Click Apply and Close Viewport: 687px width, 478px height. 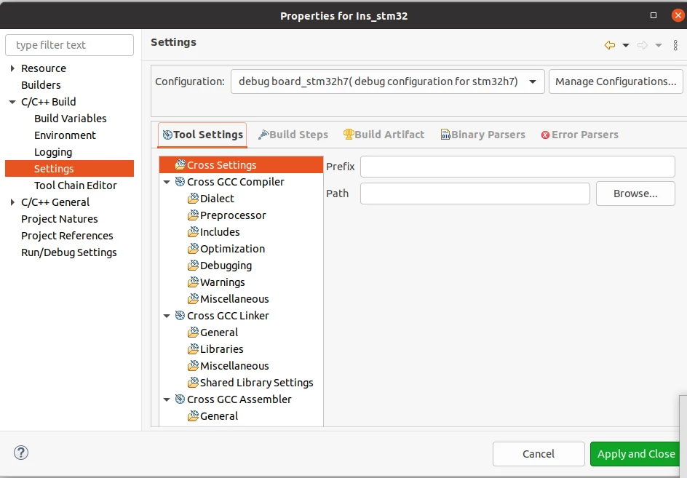point(636,454)
